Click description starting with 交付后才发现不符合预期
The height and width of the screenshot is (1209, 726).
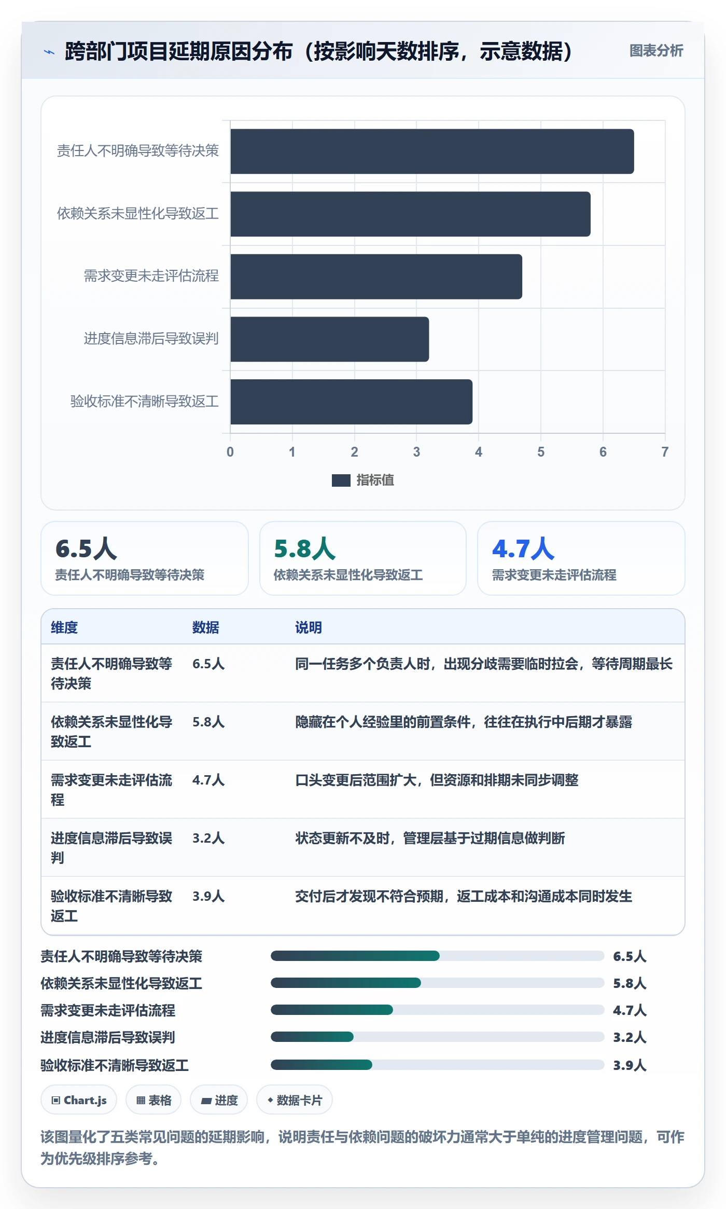click(464, 896)
